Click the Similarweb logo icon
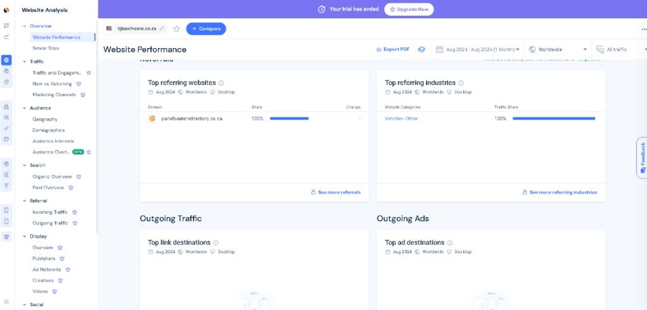 click(x=6, y=10)
